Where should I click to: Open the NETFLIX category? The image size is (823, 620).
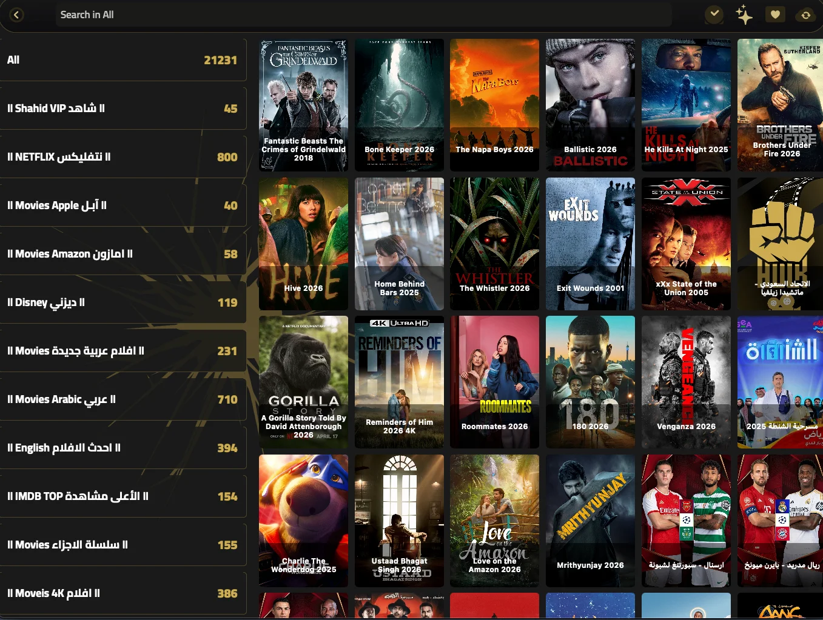(123, 157)
